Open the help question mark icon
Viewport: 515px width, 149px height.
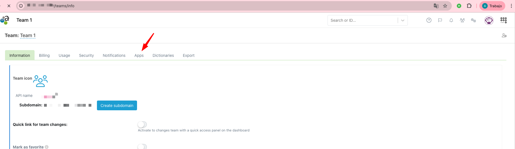coord(429,20)
